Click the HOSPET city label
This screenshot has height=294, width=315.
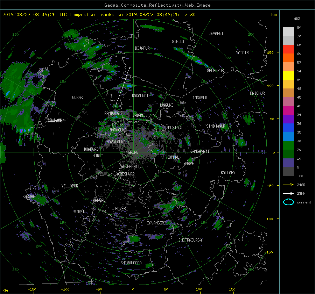190,164
